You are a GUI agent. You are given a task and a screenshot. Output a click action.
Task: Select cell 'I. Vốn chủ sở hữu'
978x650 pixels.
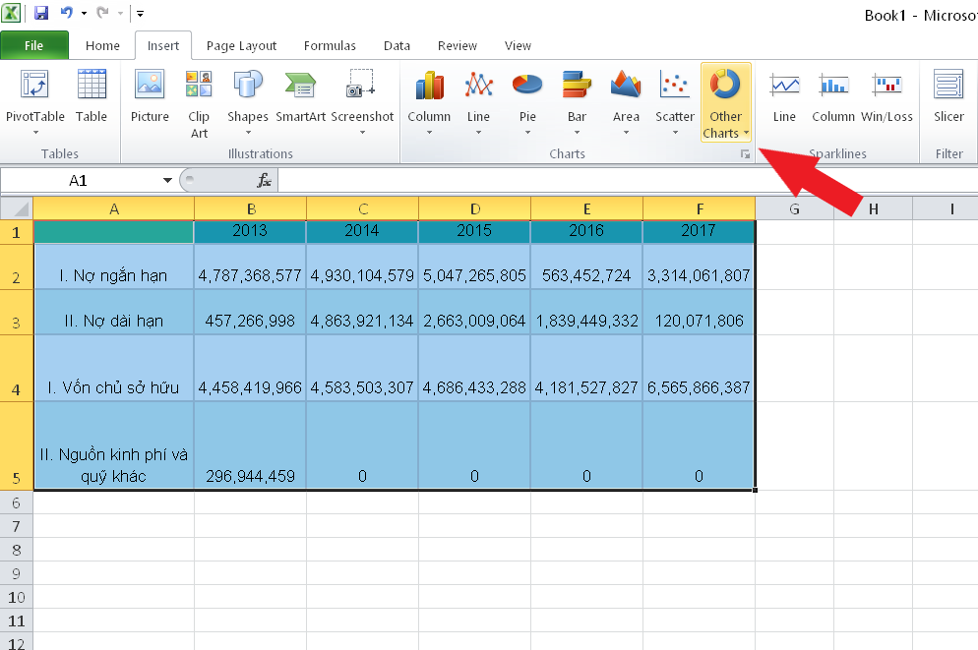coord(113,369)
